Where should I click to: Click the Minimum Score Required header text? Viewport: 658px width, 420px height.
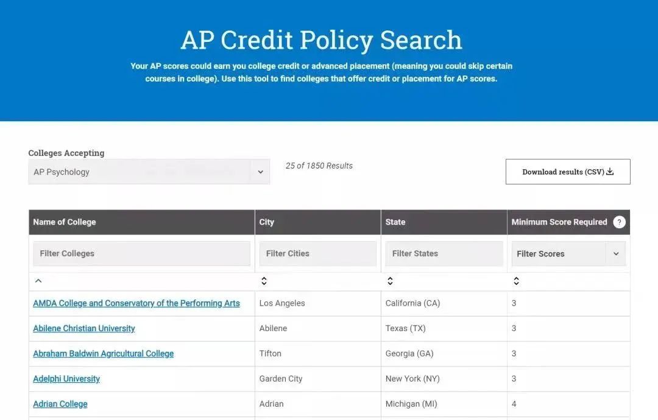(559, 222)
